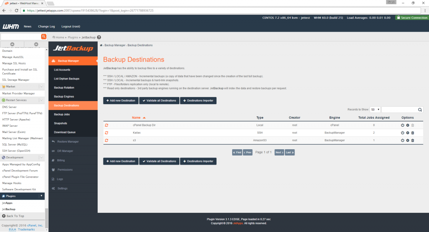Click the table search magnifier icon

(420, 110)
